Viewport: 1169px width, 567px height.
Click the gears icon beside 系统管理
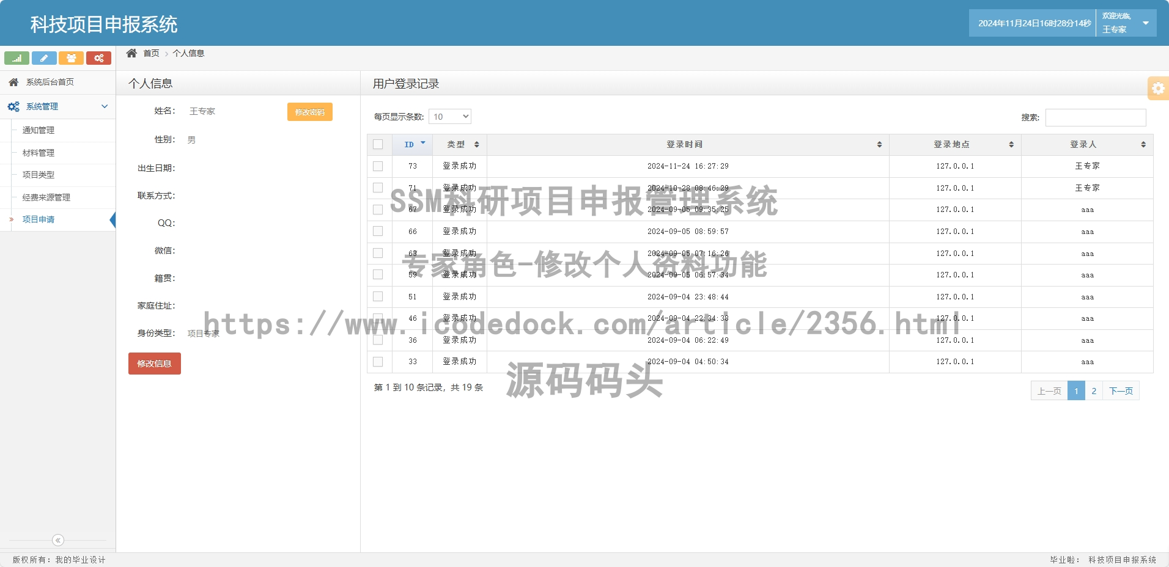point(13,106)
